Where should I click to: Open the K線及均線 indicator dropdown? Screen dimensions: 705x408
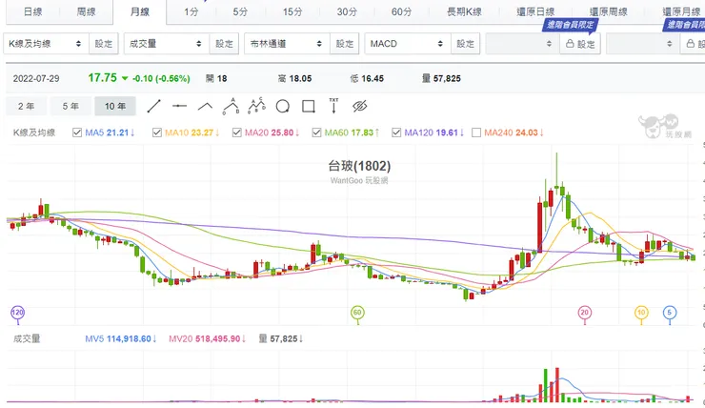(47, 44)
